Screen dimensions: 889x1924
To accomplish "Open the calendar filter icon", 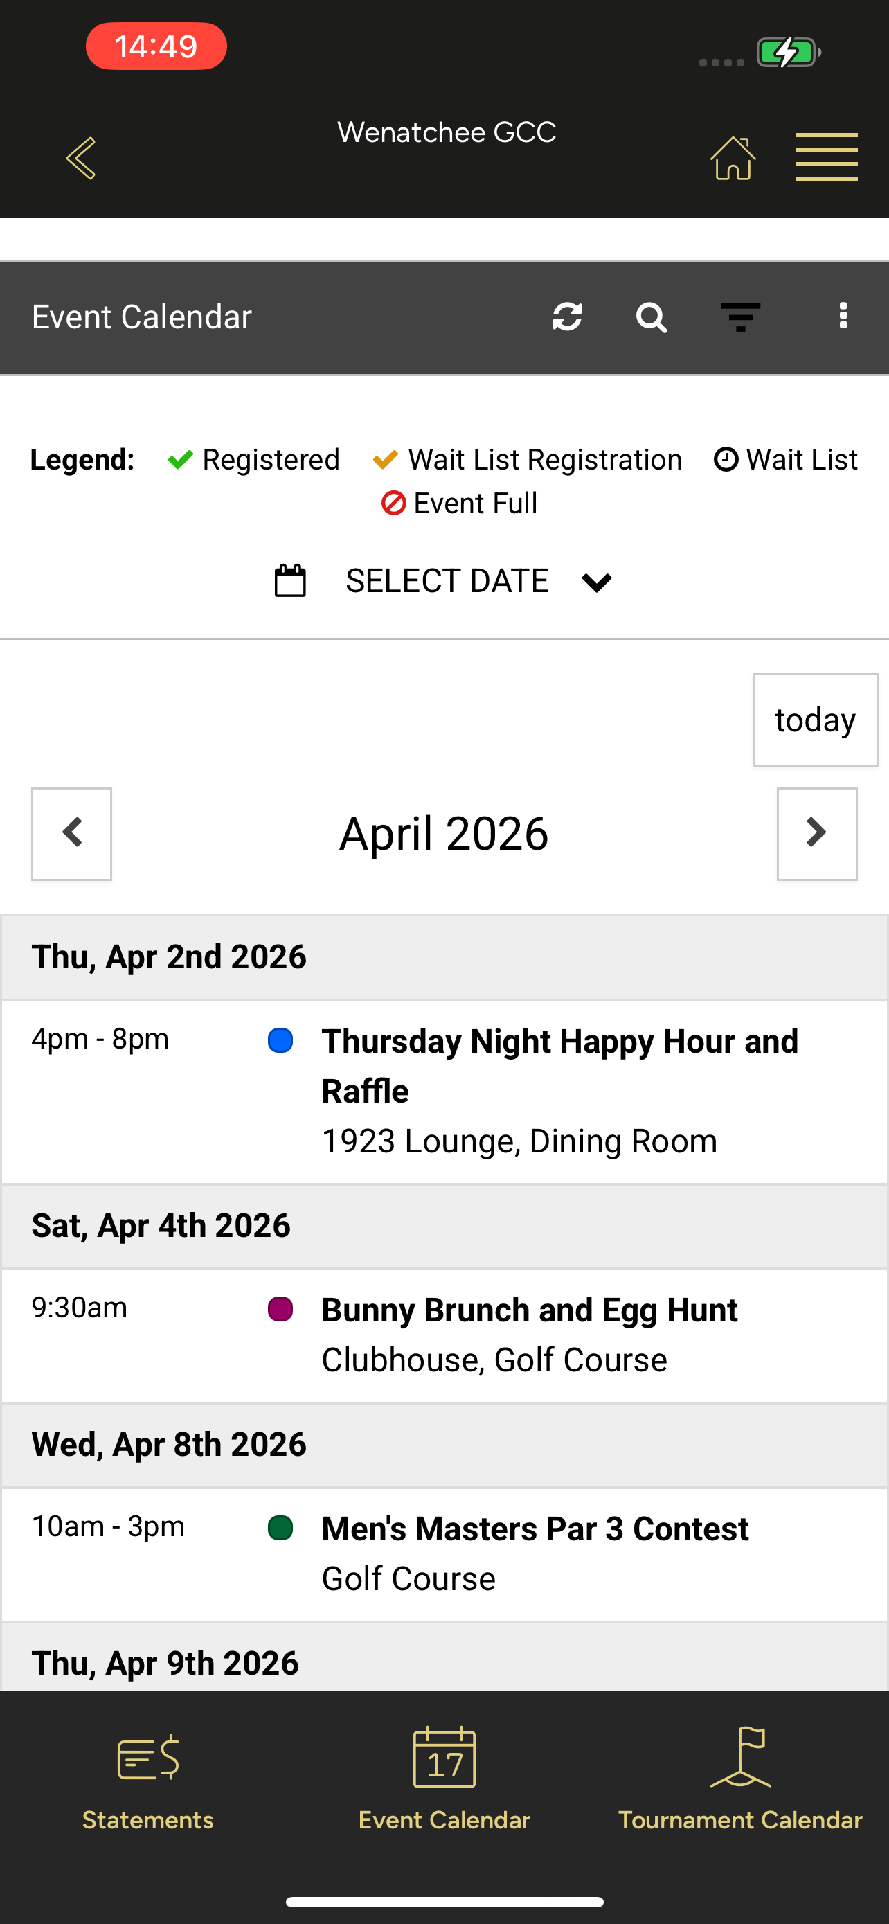I will (740, 317).
